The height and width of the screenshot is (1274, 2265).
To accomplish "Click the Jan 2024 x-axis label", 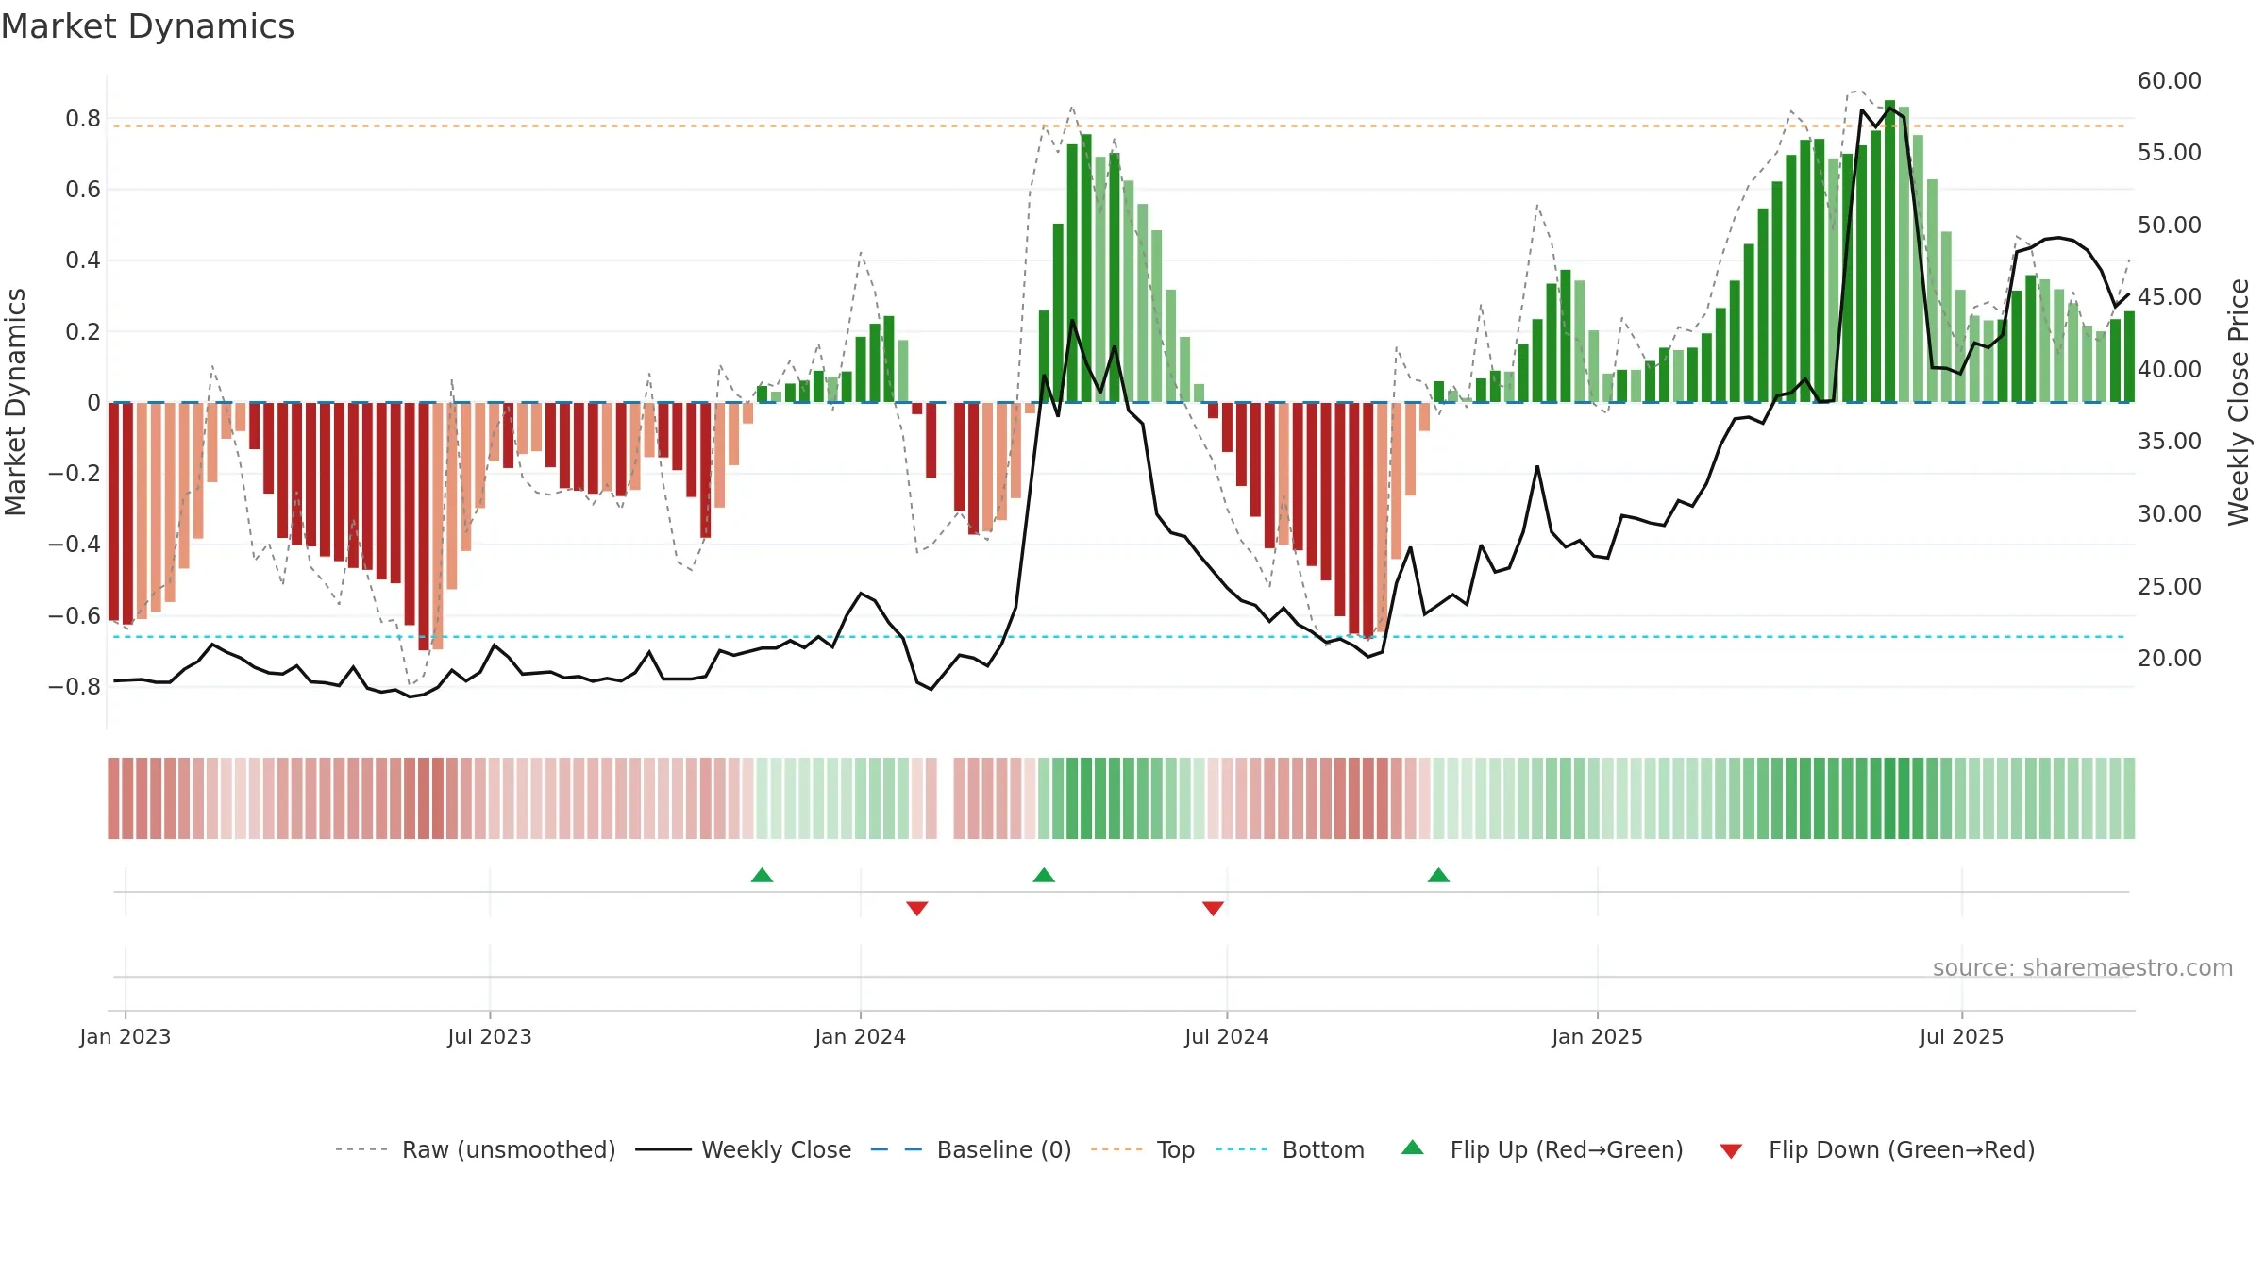I will (861, 1036).
